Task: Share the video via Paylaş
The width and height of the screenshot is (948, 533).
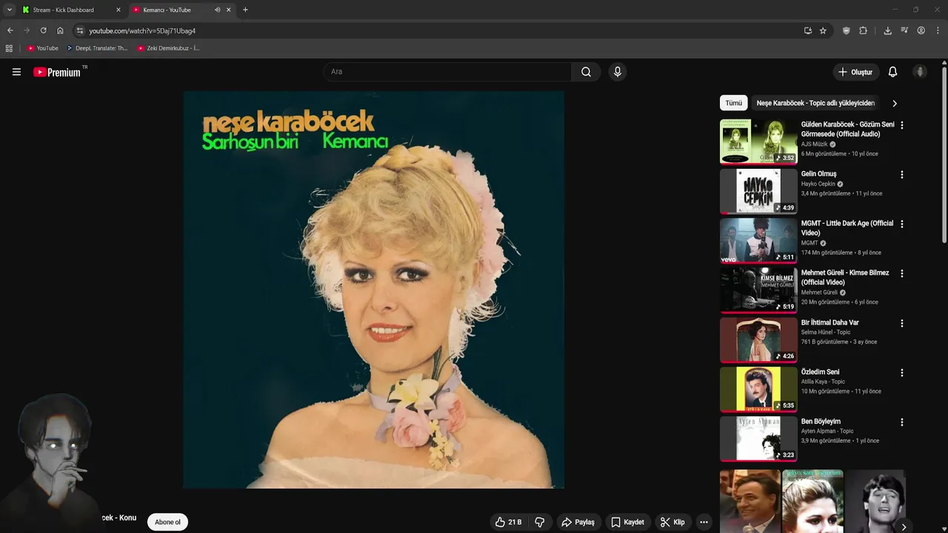Action: 578,522
